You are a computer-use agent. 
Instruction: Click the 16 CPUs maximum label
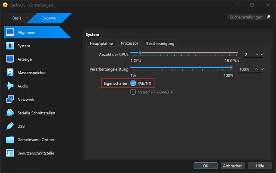(232, 61)
